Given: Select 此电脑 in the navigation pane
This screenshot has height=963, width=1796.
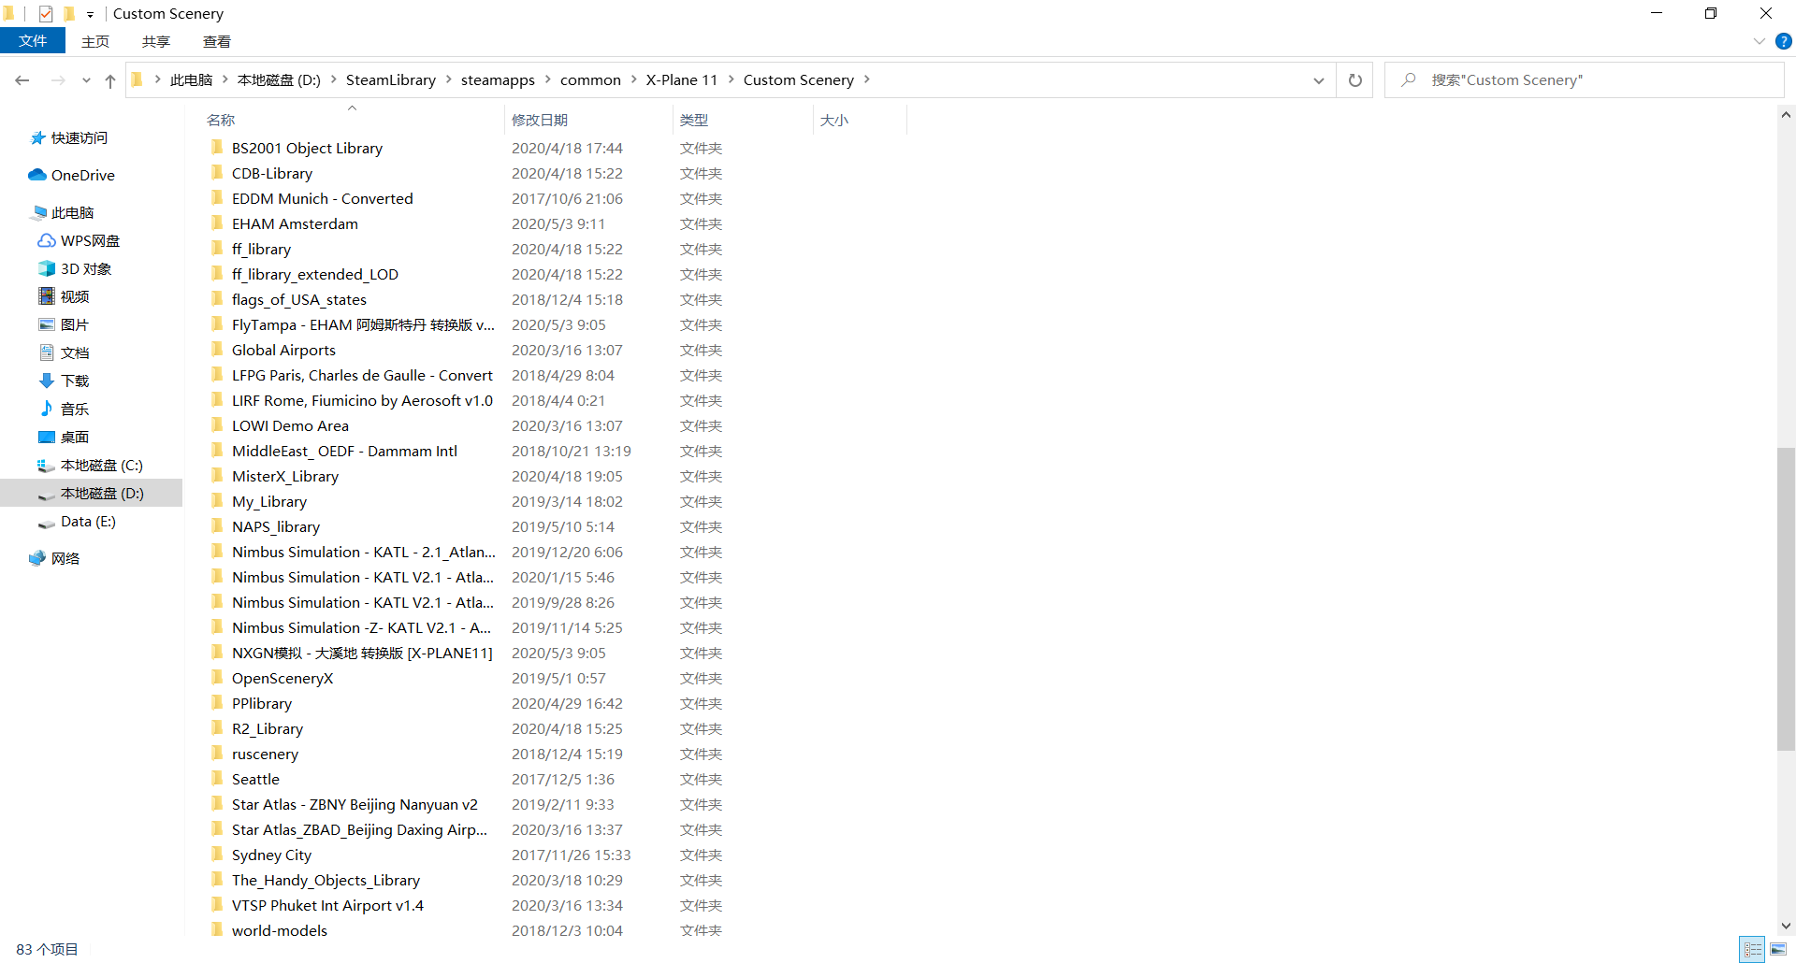Looking at the screenshot, I should point(64,213).
